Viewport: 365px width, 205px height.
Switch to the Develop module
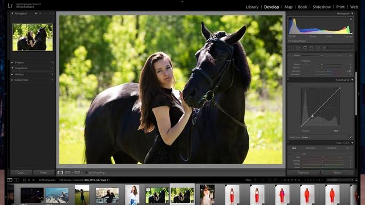[x=271, y=7]
